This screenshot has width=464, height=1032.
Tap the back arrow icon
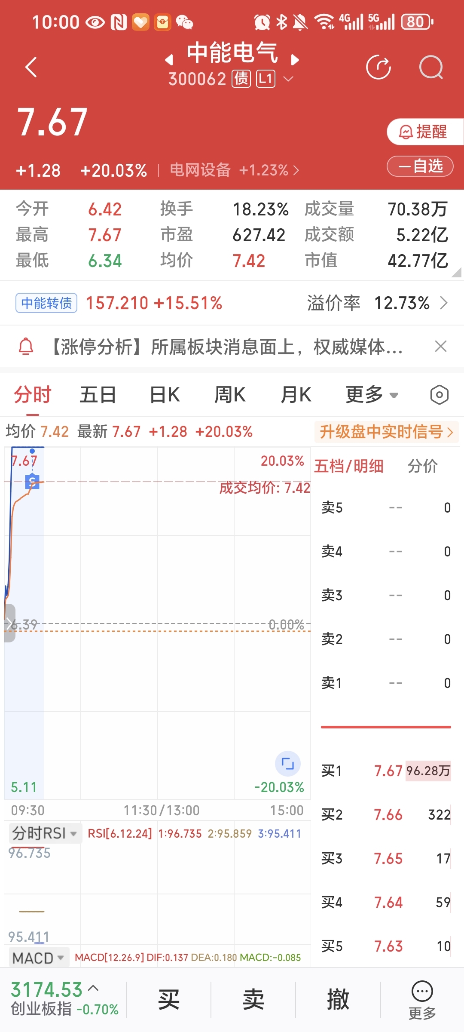click(x=31, y=67)
